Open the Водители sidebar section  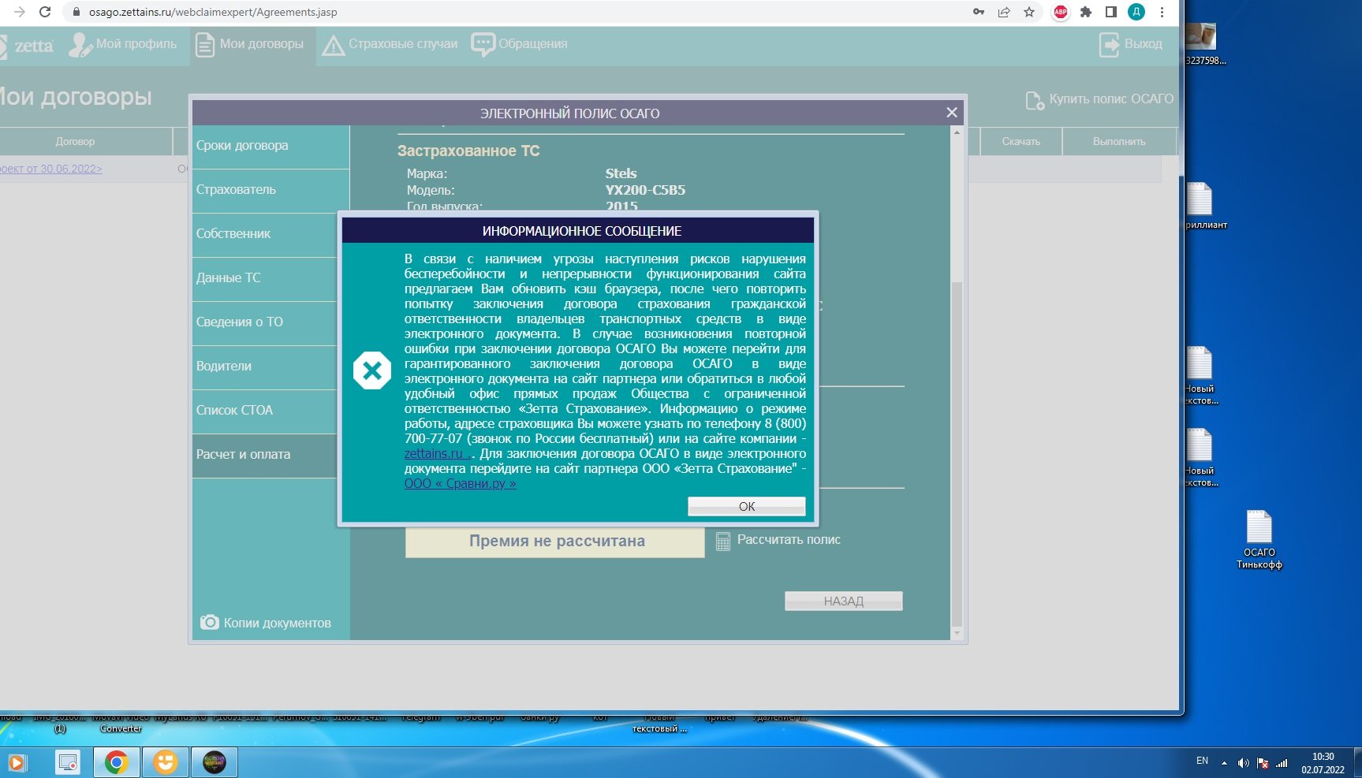(225, 367)
